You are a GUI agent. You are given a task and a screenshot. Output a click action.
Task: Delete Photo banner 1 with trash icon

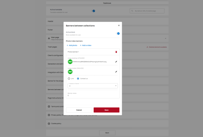116,52
